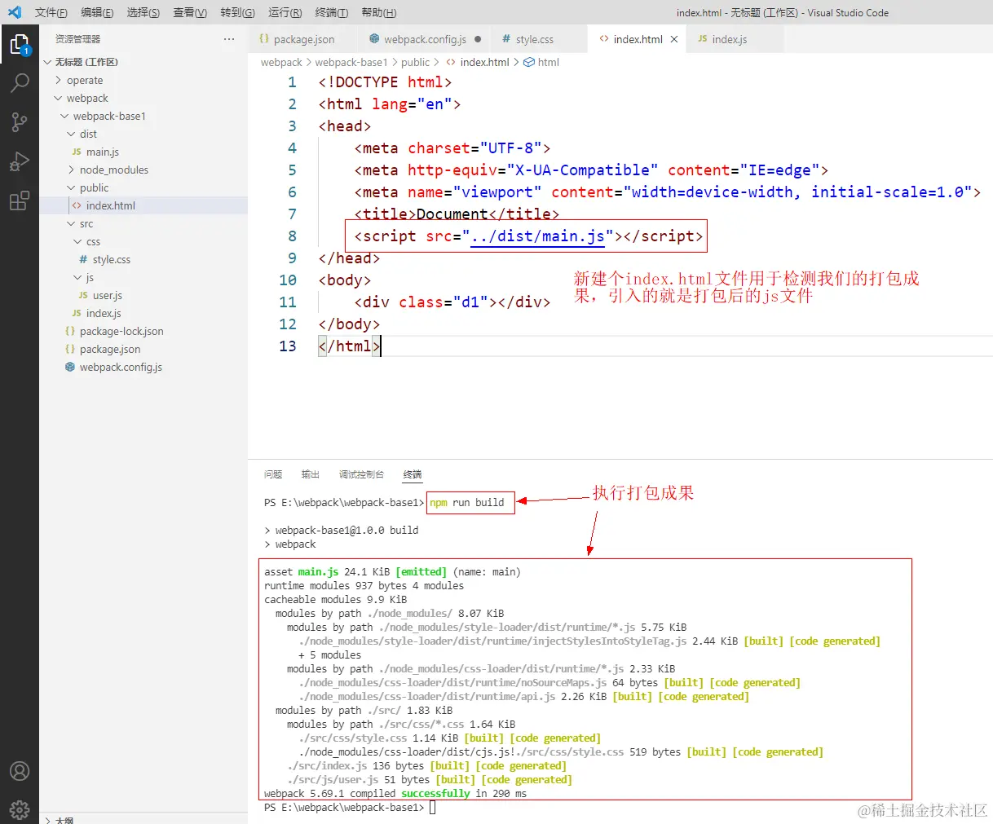Viewport: 993px width, 824px height.
Task: Collapse the js folder in src
Action: pos(77,277)
